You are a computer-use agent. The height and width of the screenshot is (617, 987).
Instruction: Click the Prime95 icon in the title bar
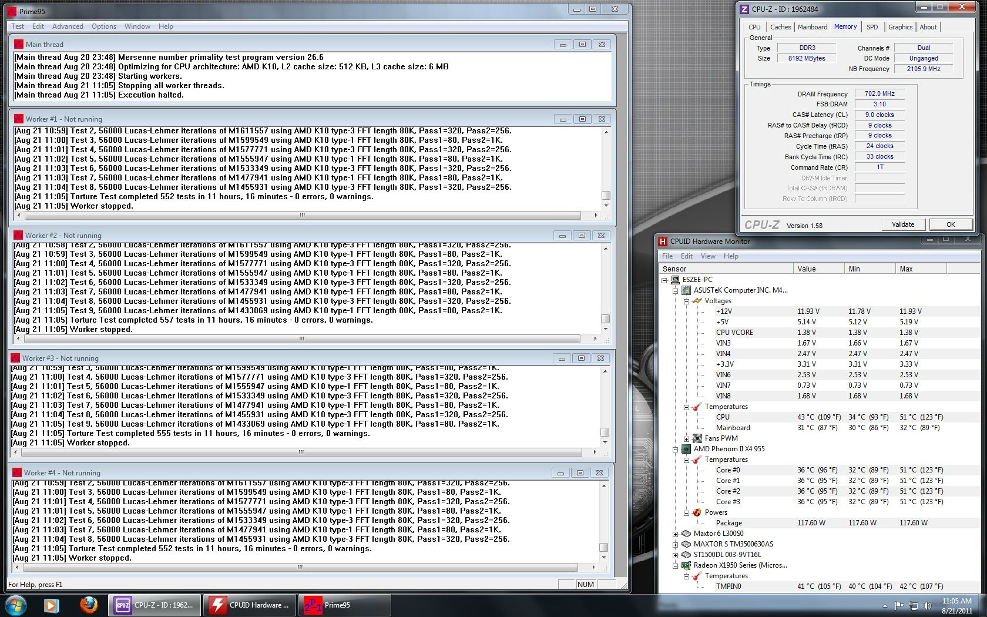(11, 11)
